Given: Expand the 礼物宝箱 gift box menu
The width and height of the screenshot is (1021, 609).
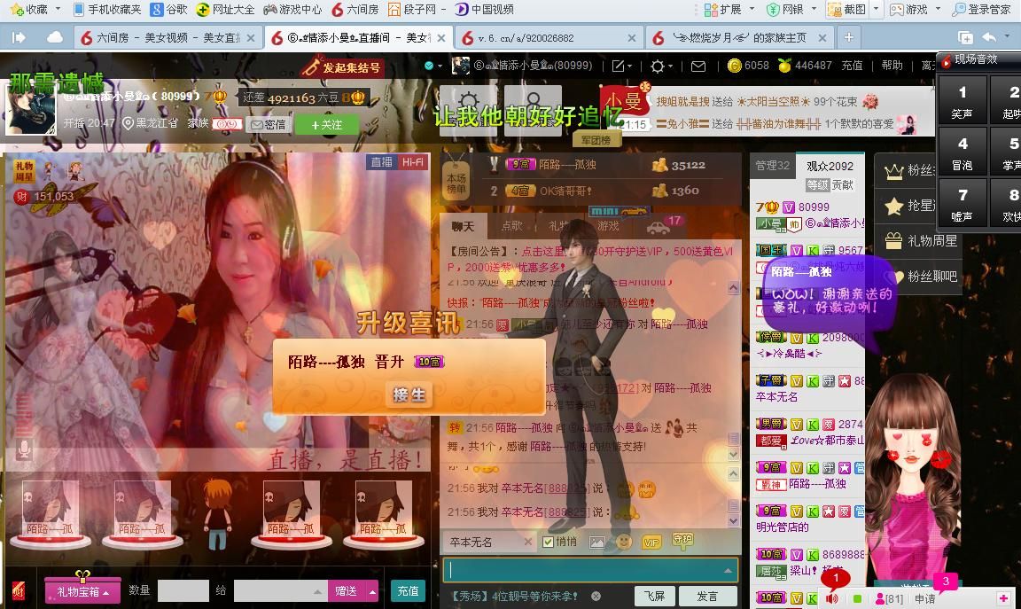Looking at the screenshot, I should [83, 591].
